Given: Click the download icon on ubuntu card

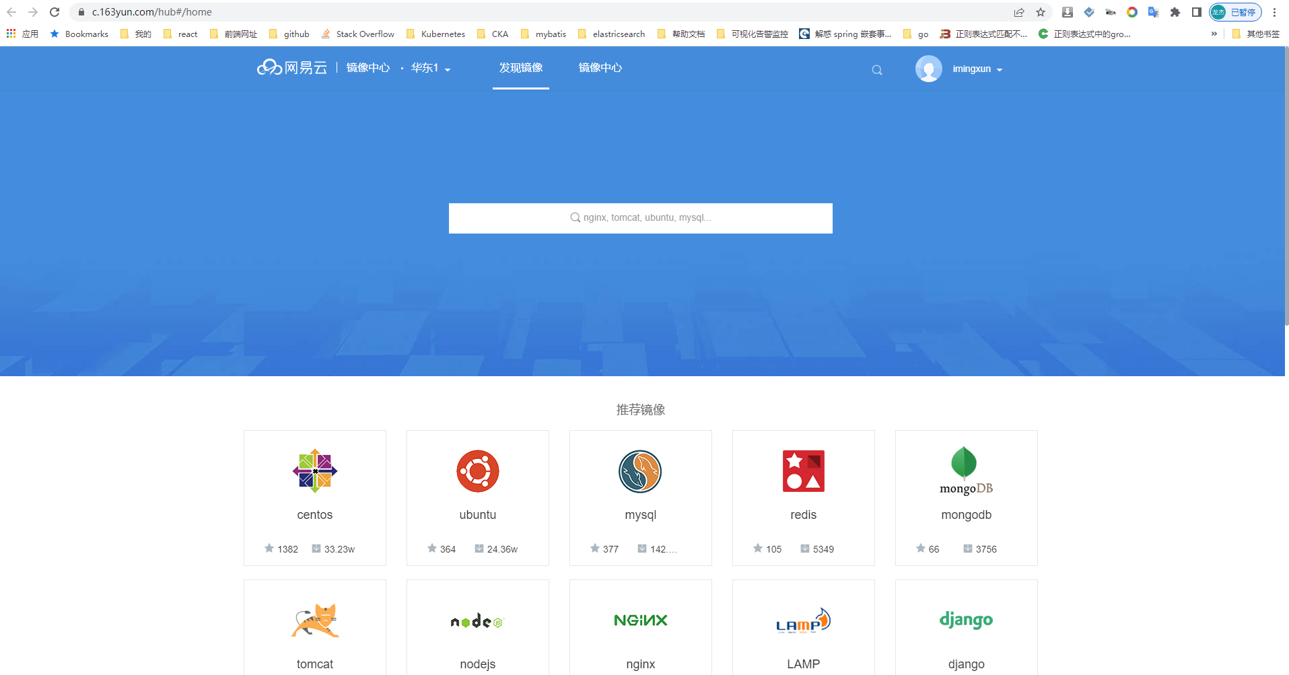Looking at the screenshot, I should tap(479, 548).
